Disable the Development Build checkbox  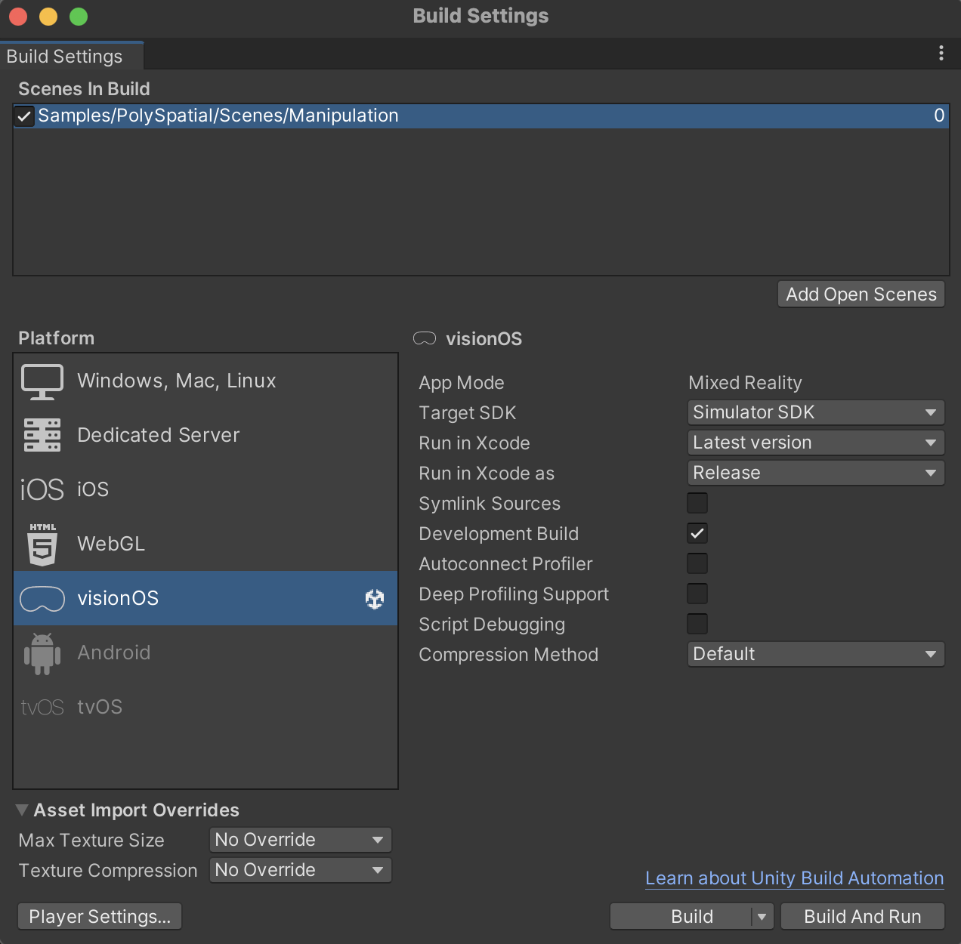[x=697, y=533]
